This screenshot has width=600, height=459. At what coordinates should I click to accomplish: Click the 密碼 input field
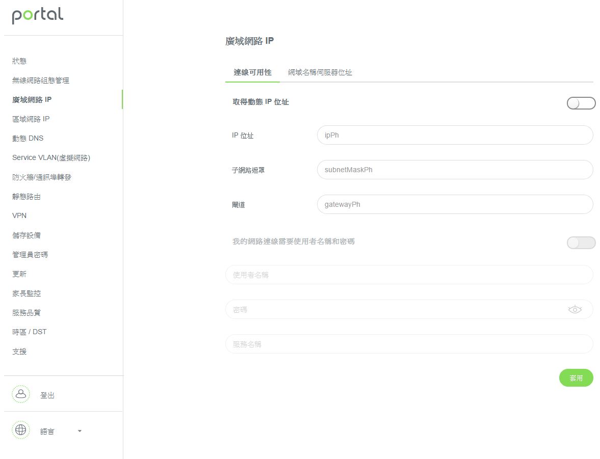click(x=409, y=309)
